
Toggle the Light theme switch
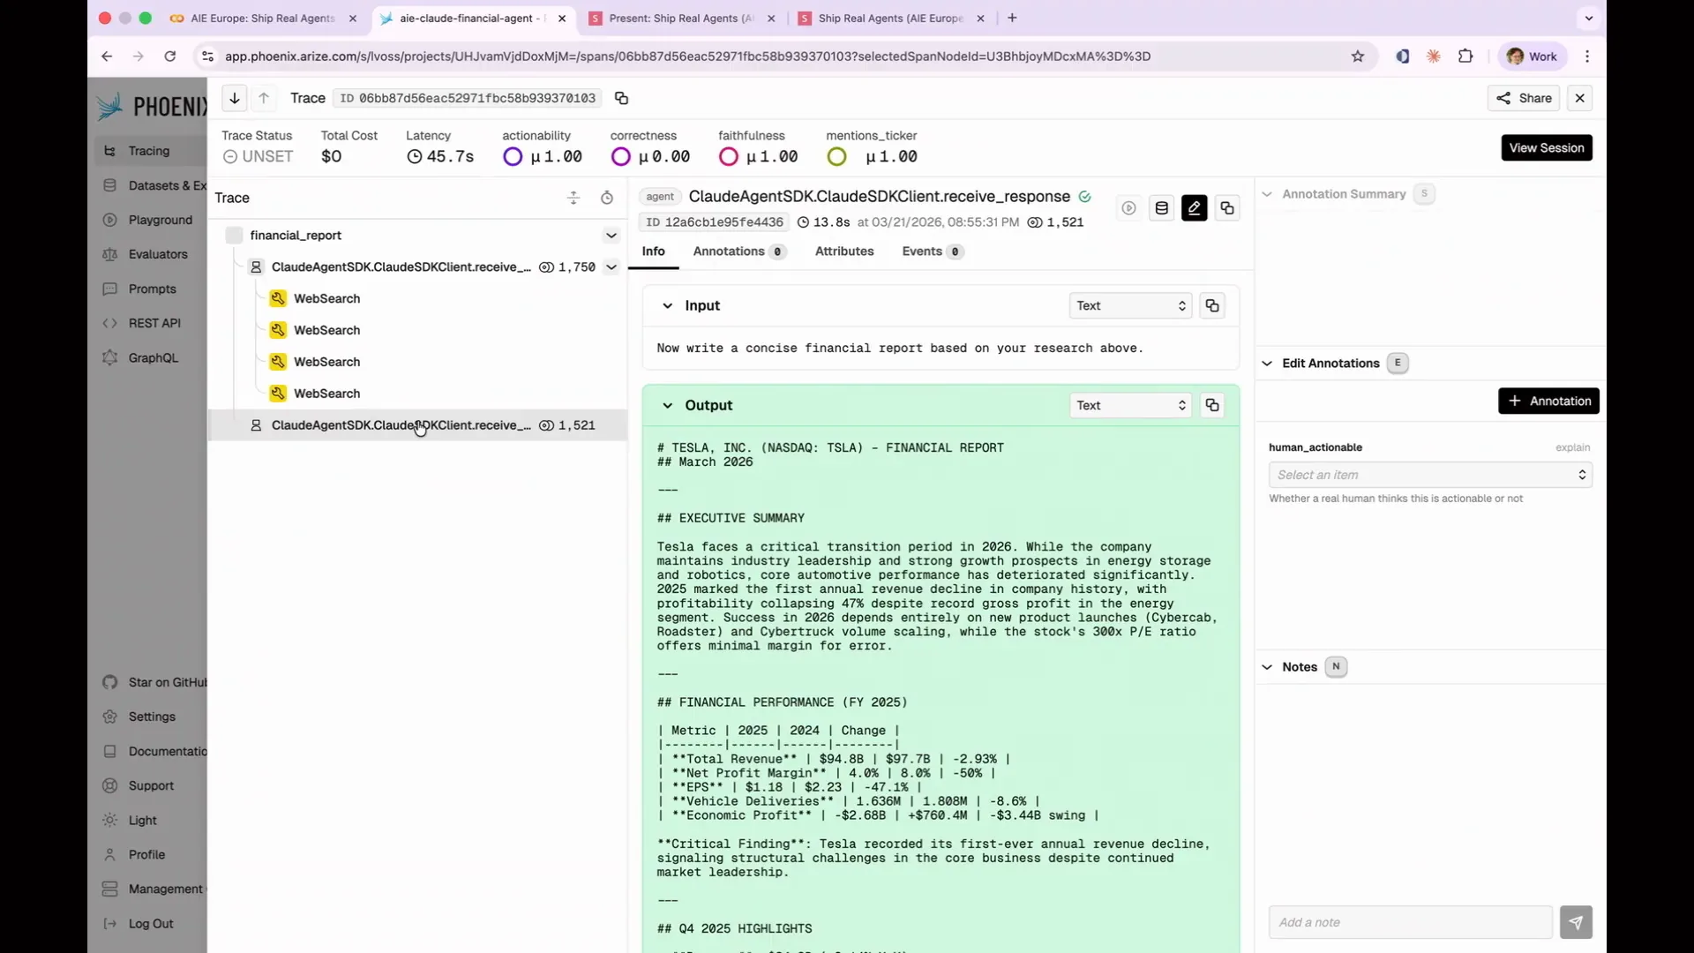coord(150,821)
